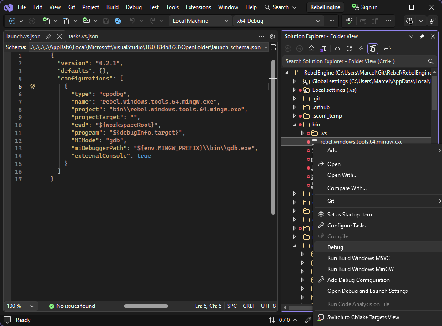442x326 pixels.
Task: Open Solution Explorer window position dropdown
Action: (x=411, y=36)
